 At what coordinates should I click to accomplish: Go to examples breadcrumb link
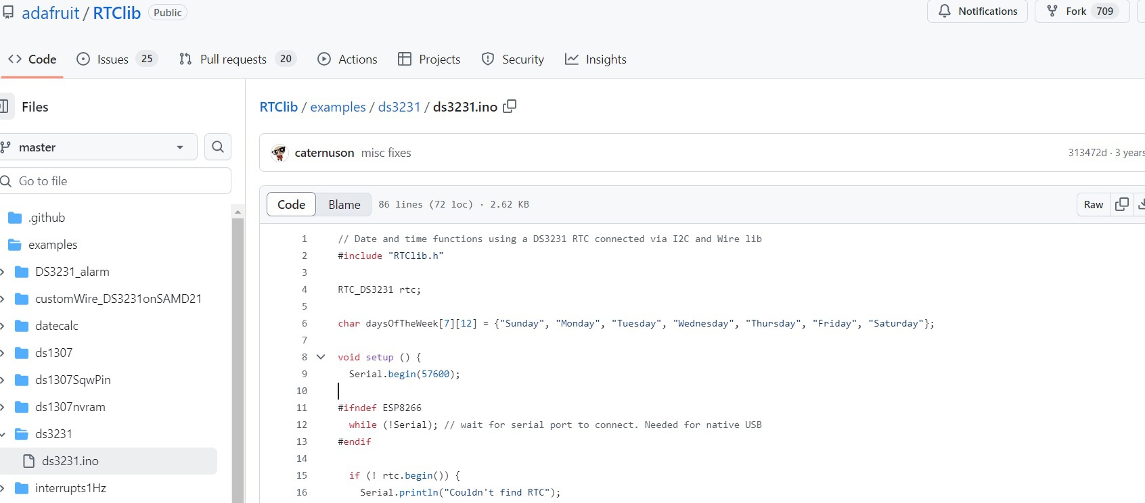point(338,107)
